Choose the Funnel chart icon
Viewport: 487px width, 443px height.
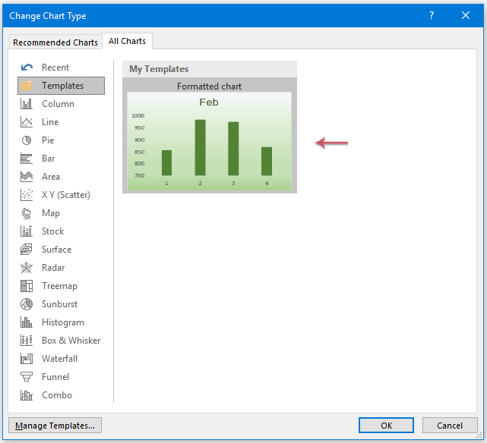27,377
